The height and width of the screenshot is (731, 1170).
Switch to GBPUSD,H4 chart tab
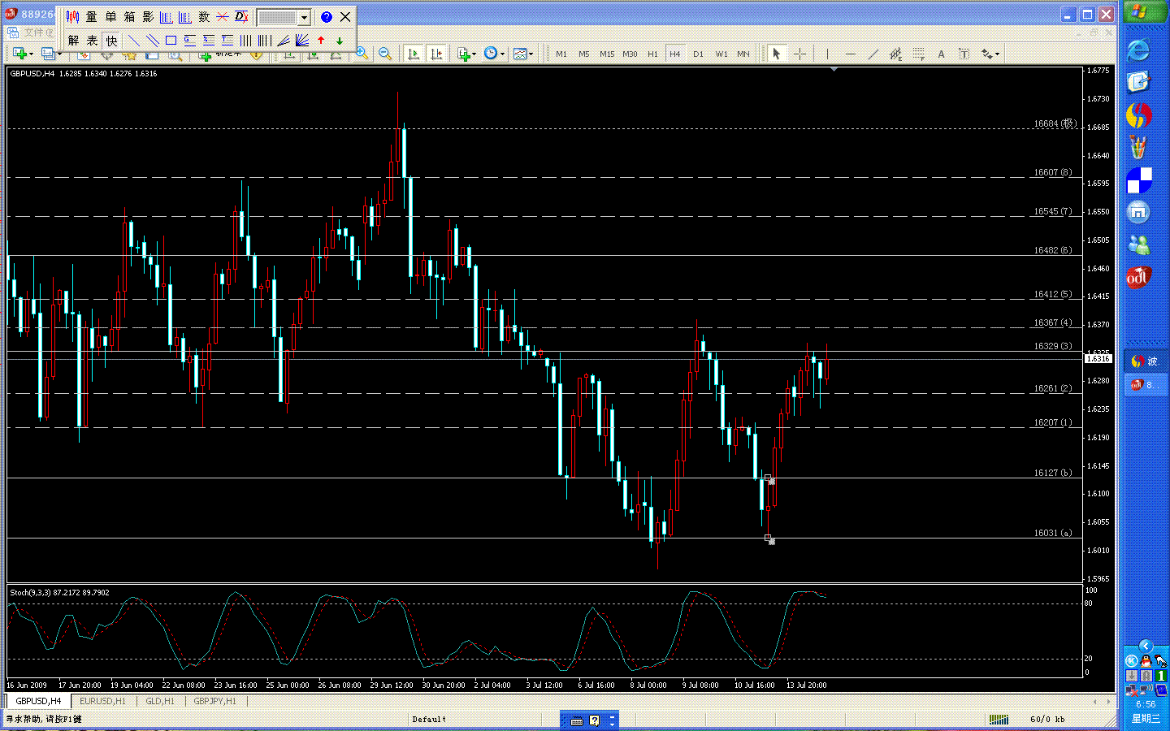click(x=38, y=701)
